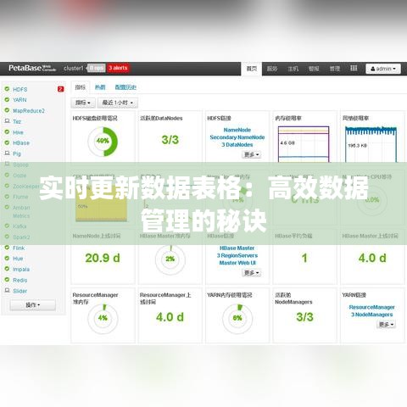The image size is (407, 407).
Task: Switch to the 配置历史 config history tab
Action: 125,87
